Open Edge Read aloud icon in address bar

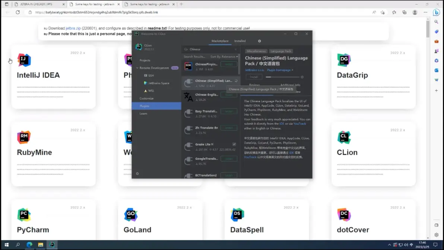click(x=374, y=12)
